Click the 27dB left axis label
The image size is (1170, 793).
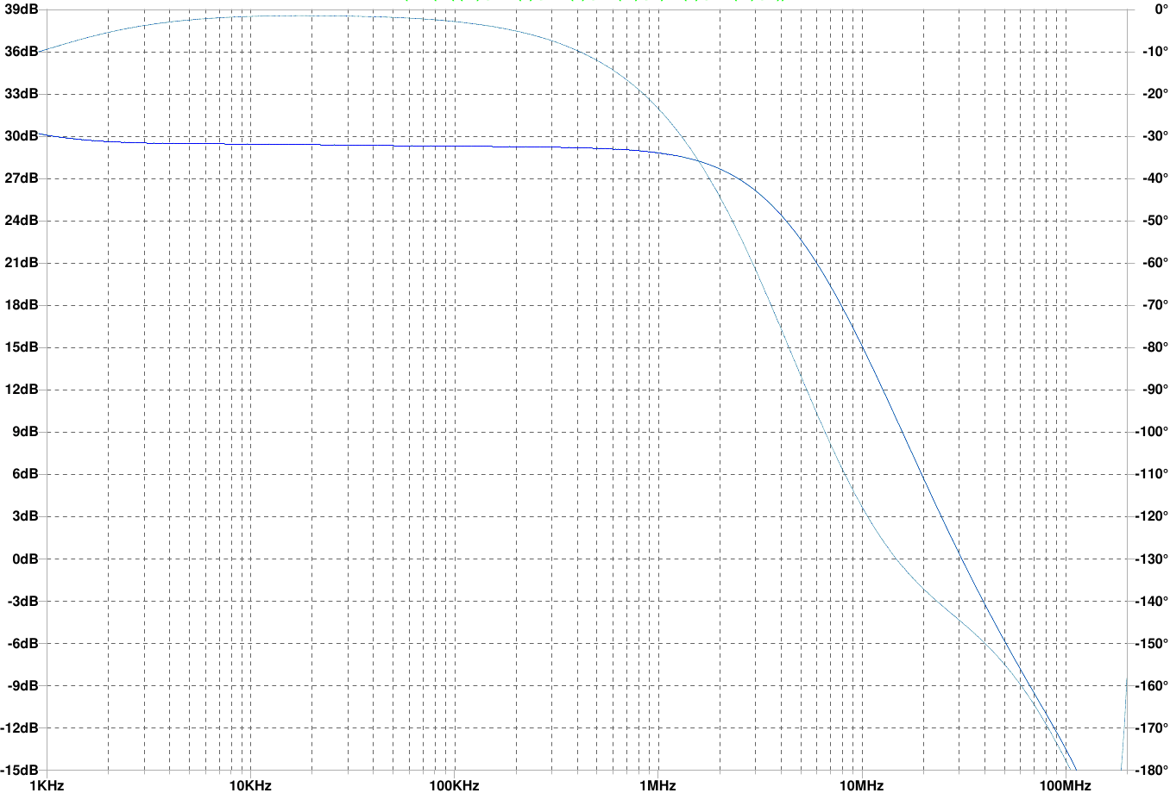click(x=20, y=178)
